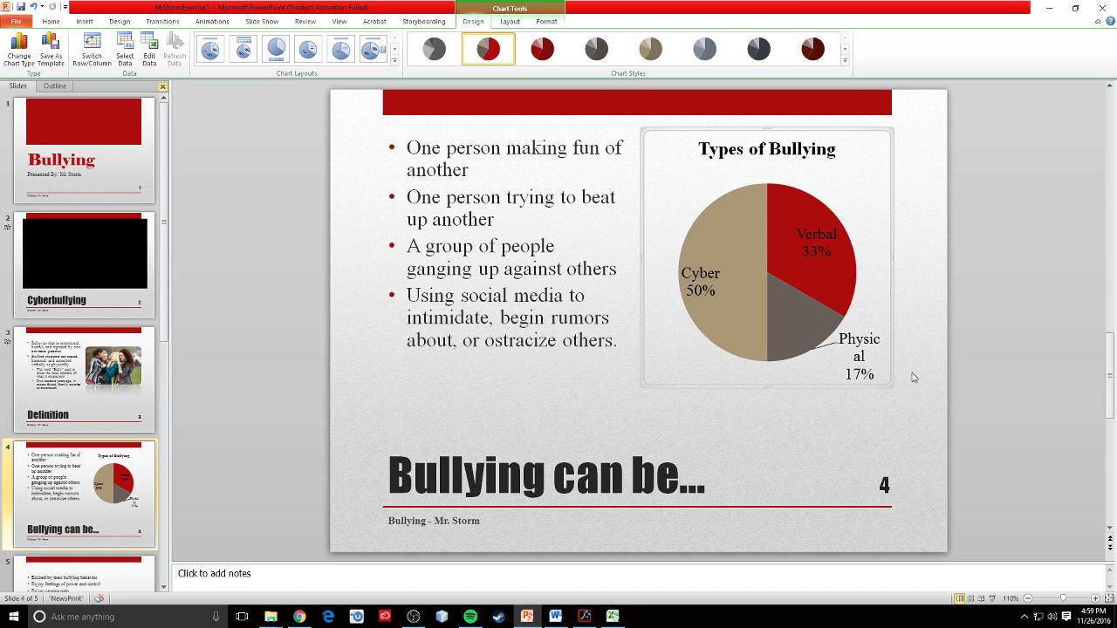Close the Slides/Outline pane
Image resolution: width=1117 pixels, height=628 pixels.
click(162, 86)
